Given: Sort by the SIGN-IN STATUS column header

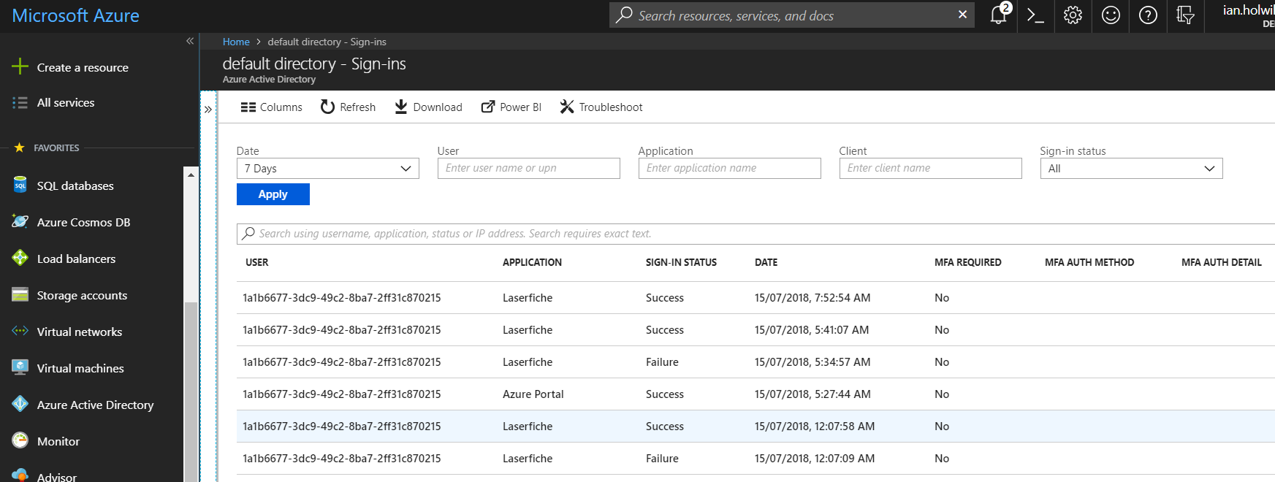Looking at the screenshot, I should click(681, 262).
